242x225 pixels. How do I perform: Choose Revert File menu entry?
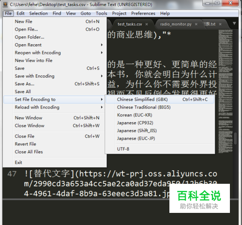click(55, 144)
